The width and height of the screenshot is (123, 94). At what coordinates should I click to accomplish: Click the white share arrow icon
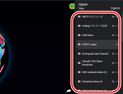69,91
